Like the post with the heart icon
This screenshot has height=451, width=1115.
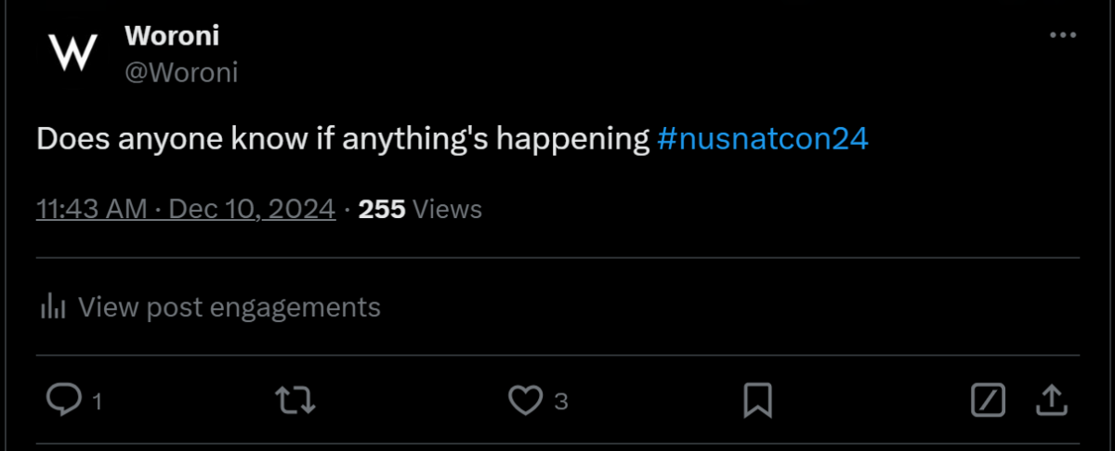pos(526,401)
